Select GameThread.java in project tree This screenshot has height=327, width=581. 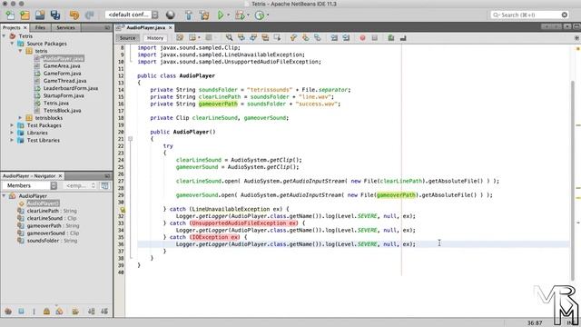[64, 81]
